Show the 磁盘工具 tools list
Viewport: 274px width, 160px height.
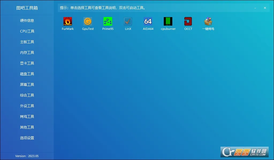(x=27, y=74)
